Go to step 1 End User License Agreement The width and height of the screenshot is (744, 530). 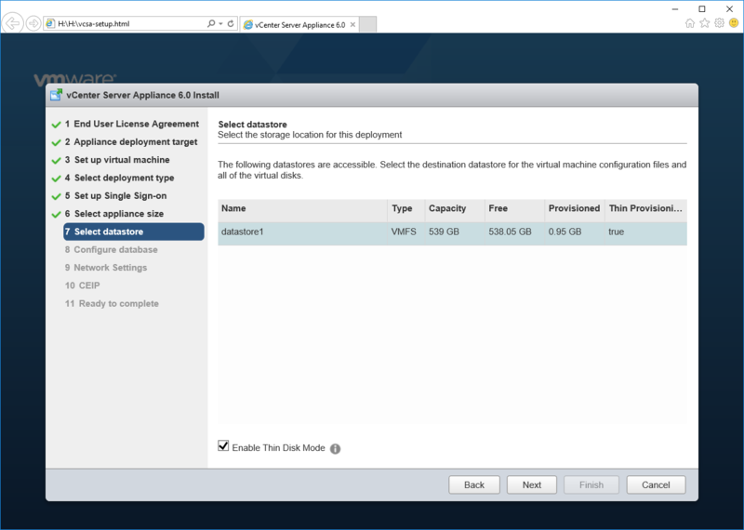(132, 124)
